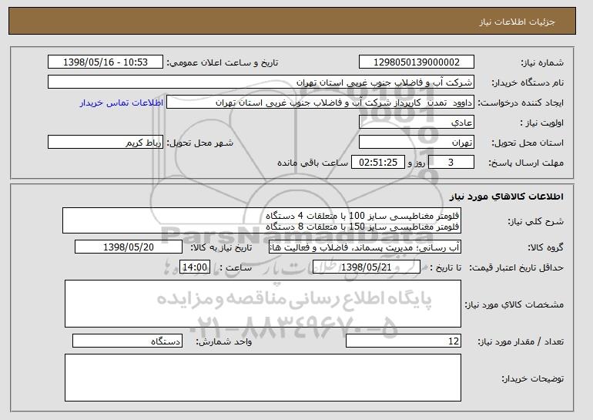
Task: Click the line mentioning سایز 100 با متعلقات 4 دستگاه
Action: coord(362,216)
